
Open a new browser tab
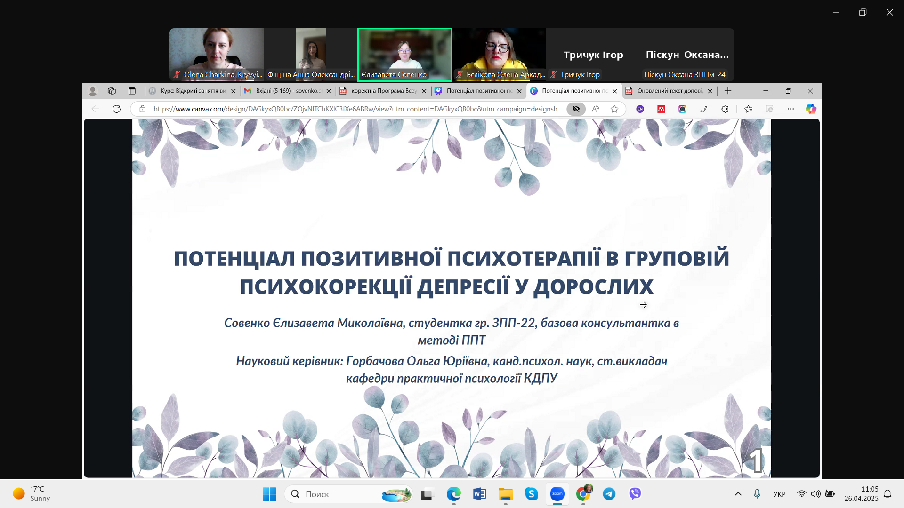pos(728,91)
